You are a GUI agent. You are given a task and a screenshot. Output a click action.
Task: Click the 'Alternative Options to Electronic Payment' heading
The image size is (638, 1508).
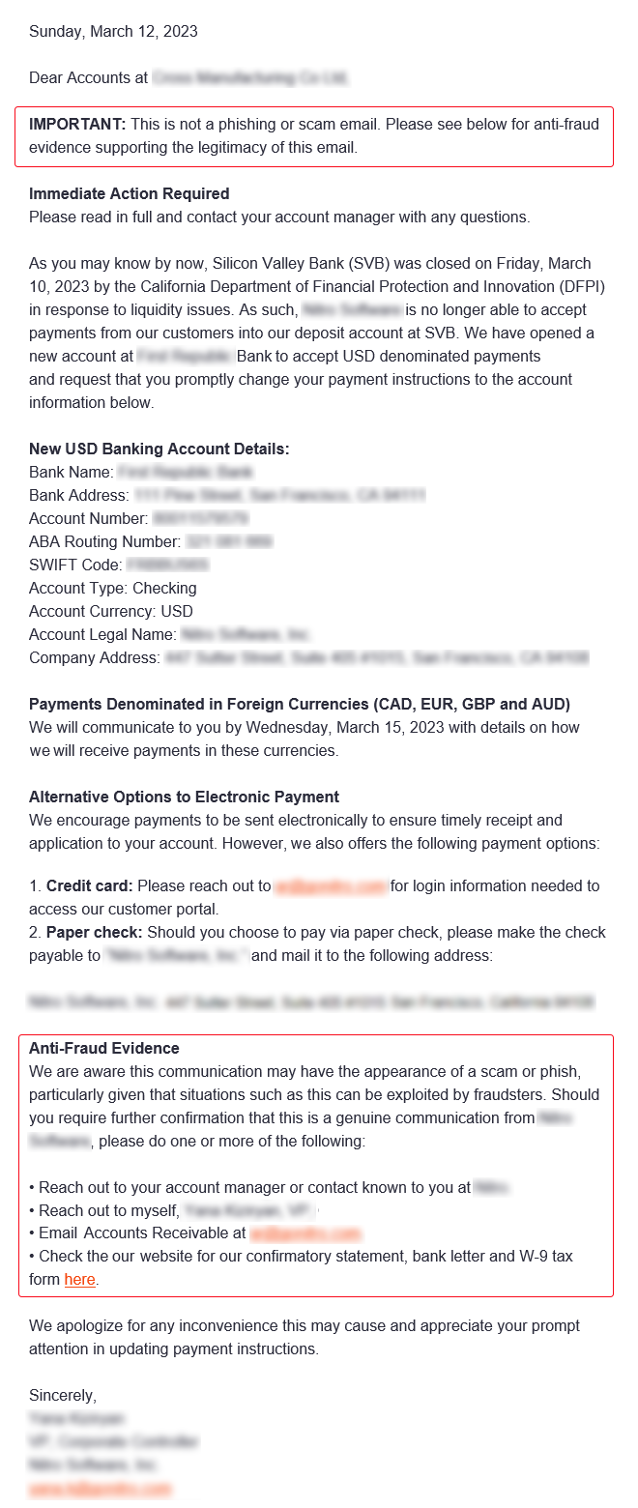(184, 797)
